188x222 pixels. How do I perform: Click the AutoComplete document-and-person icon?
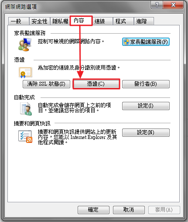pyautogui.click(x=26, y=109)
